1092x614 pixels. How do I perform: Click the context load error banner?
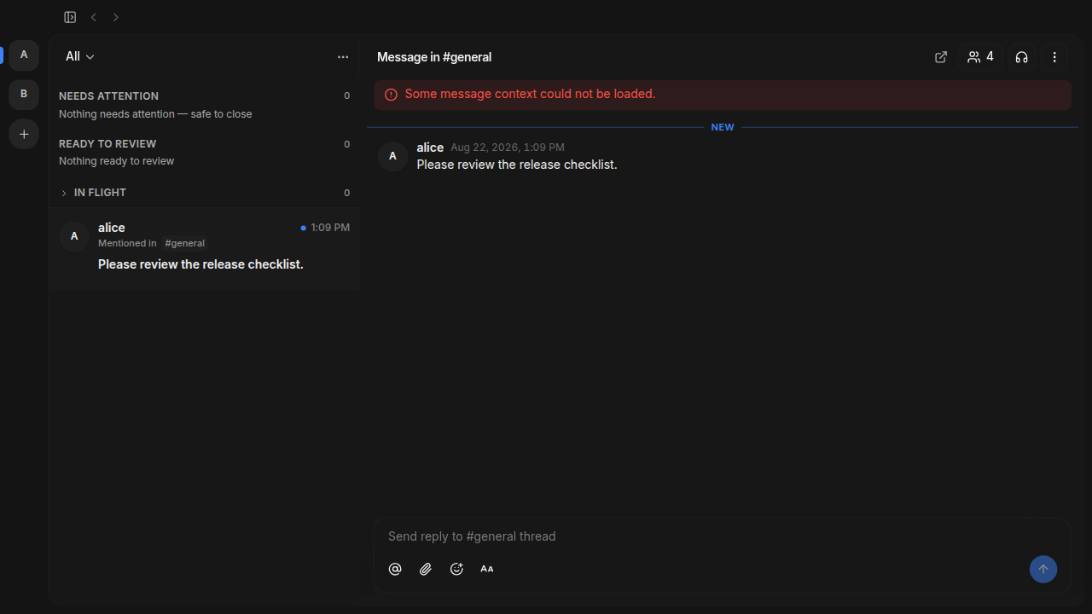tap(722, 95)
